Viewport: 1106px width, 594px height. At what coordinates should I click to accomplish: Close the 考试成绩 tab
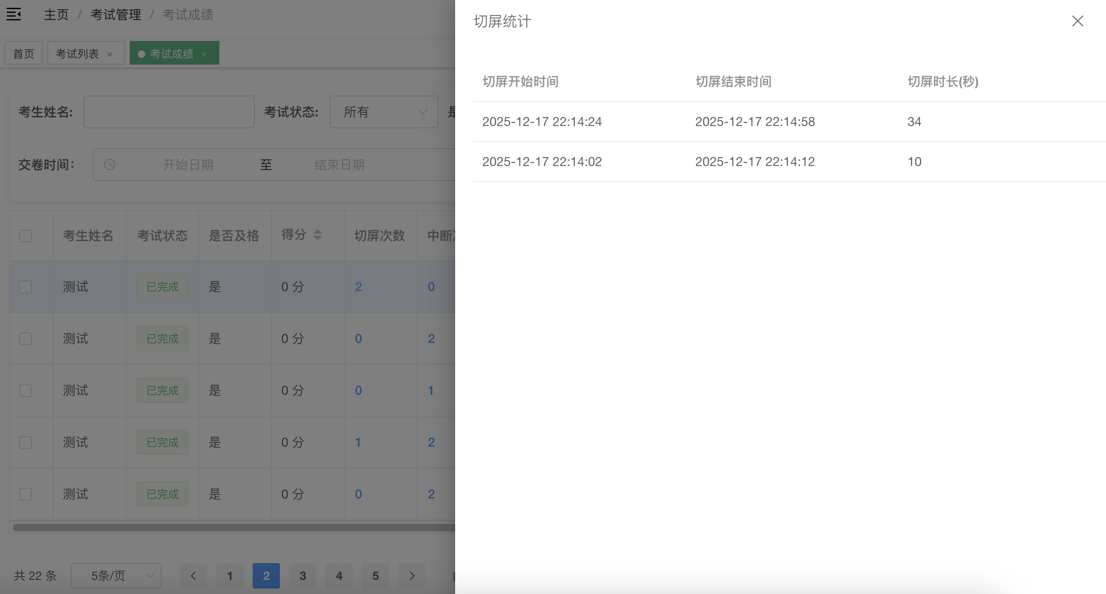(204, 54)
